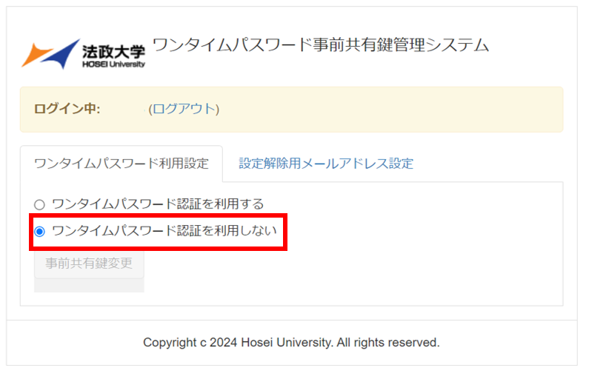Select ワンタイムパスワード認証を利用しない radio button
This screenshot has height=379, width=589.
[39, 231]
